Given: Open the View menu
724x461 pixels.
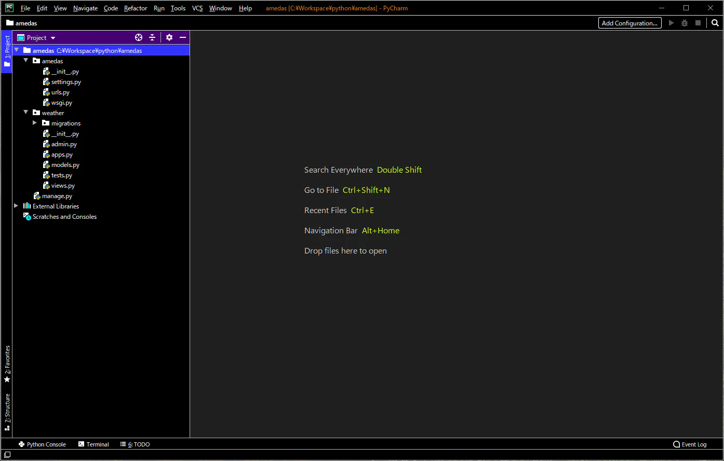Looking at the screenshot, I should (x=60, y=8).
